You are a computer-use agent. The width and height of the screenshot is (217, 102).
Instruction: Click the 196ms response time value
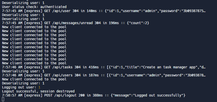click(x=115, y=23)
